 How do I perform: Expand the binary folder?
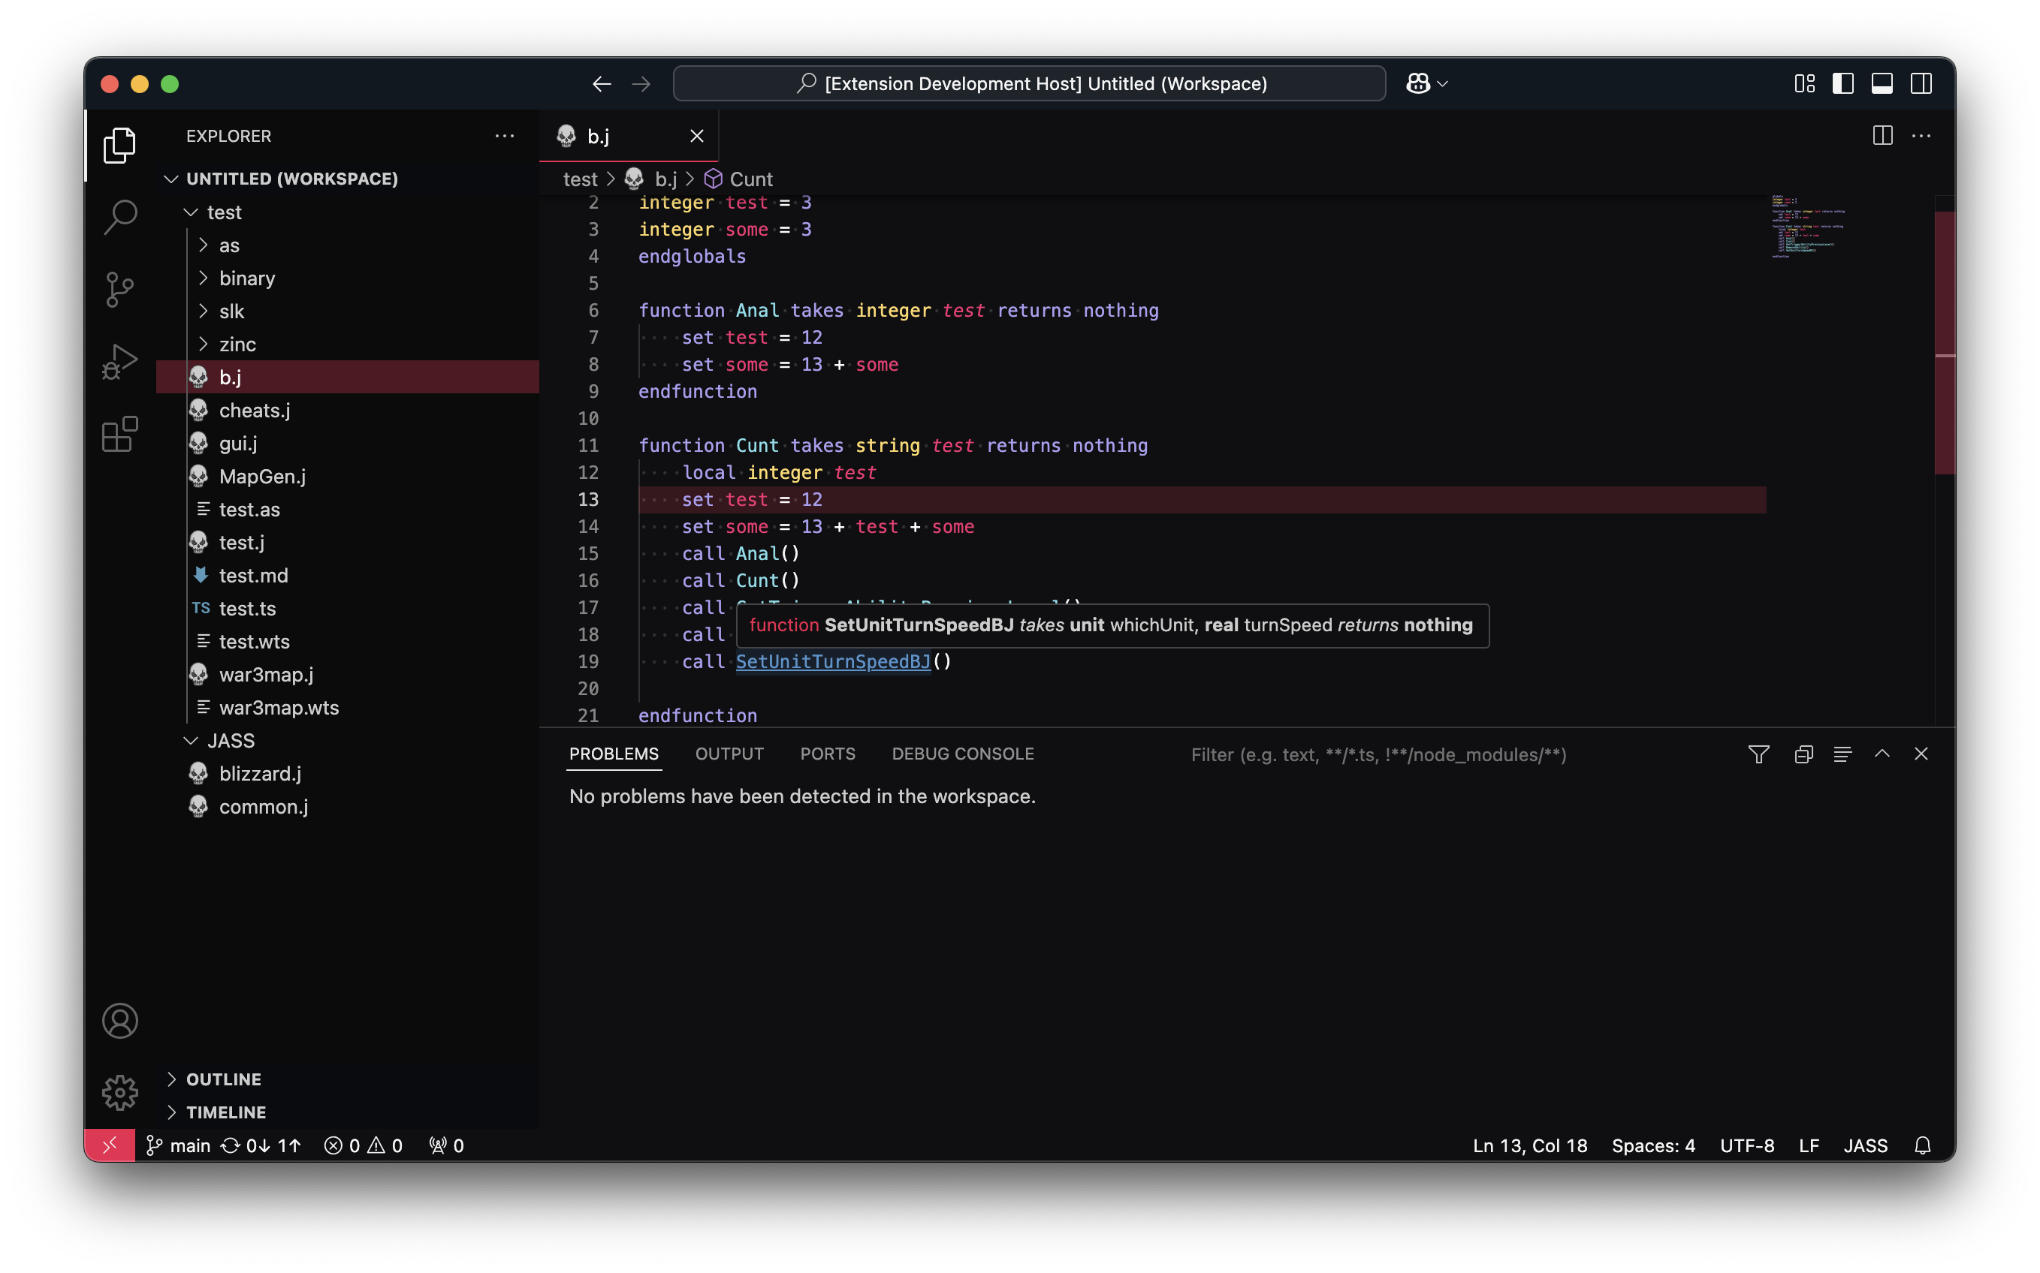click(246, 278)
